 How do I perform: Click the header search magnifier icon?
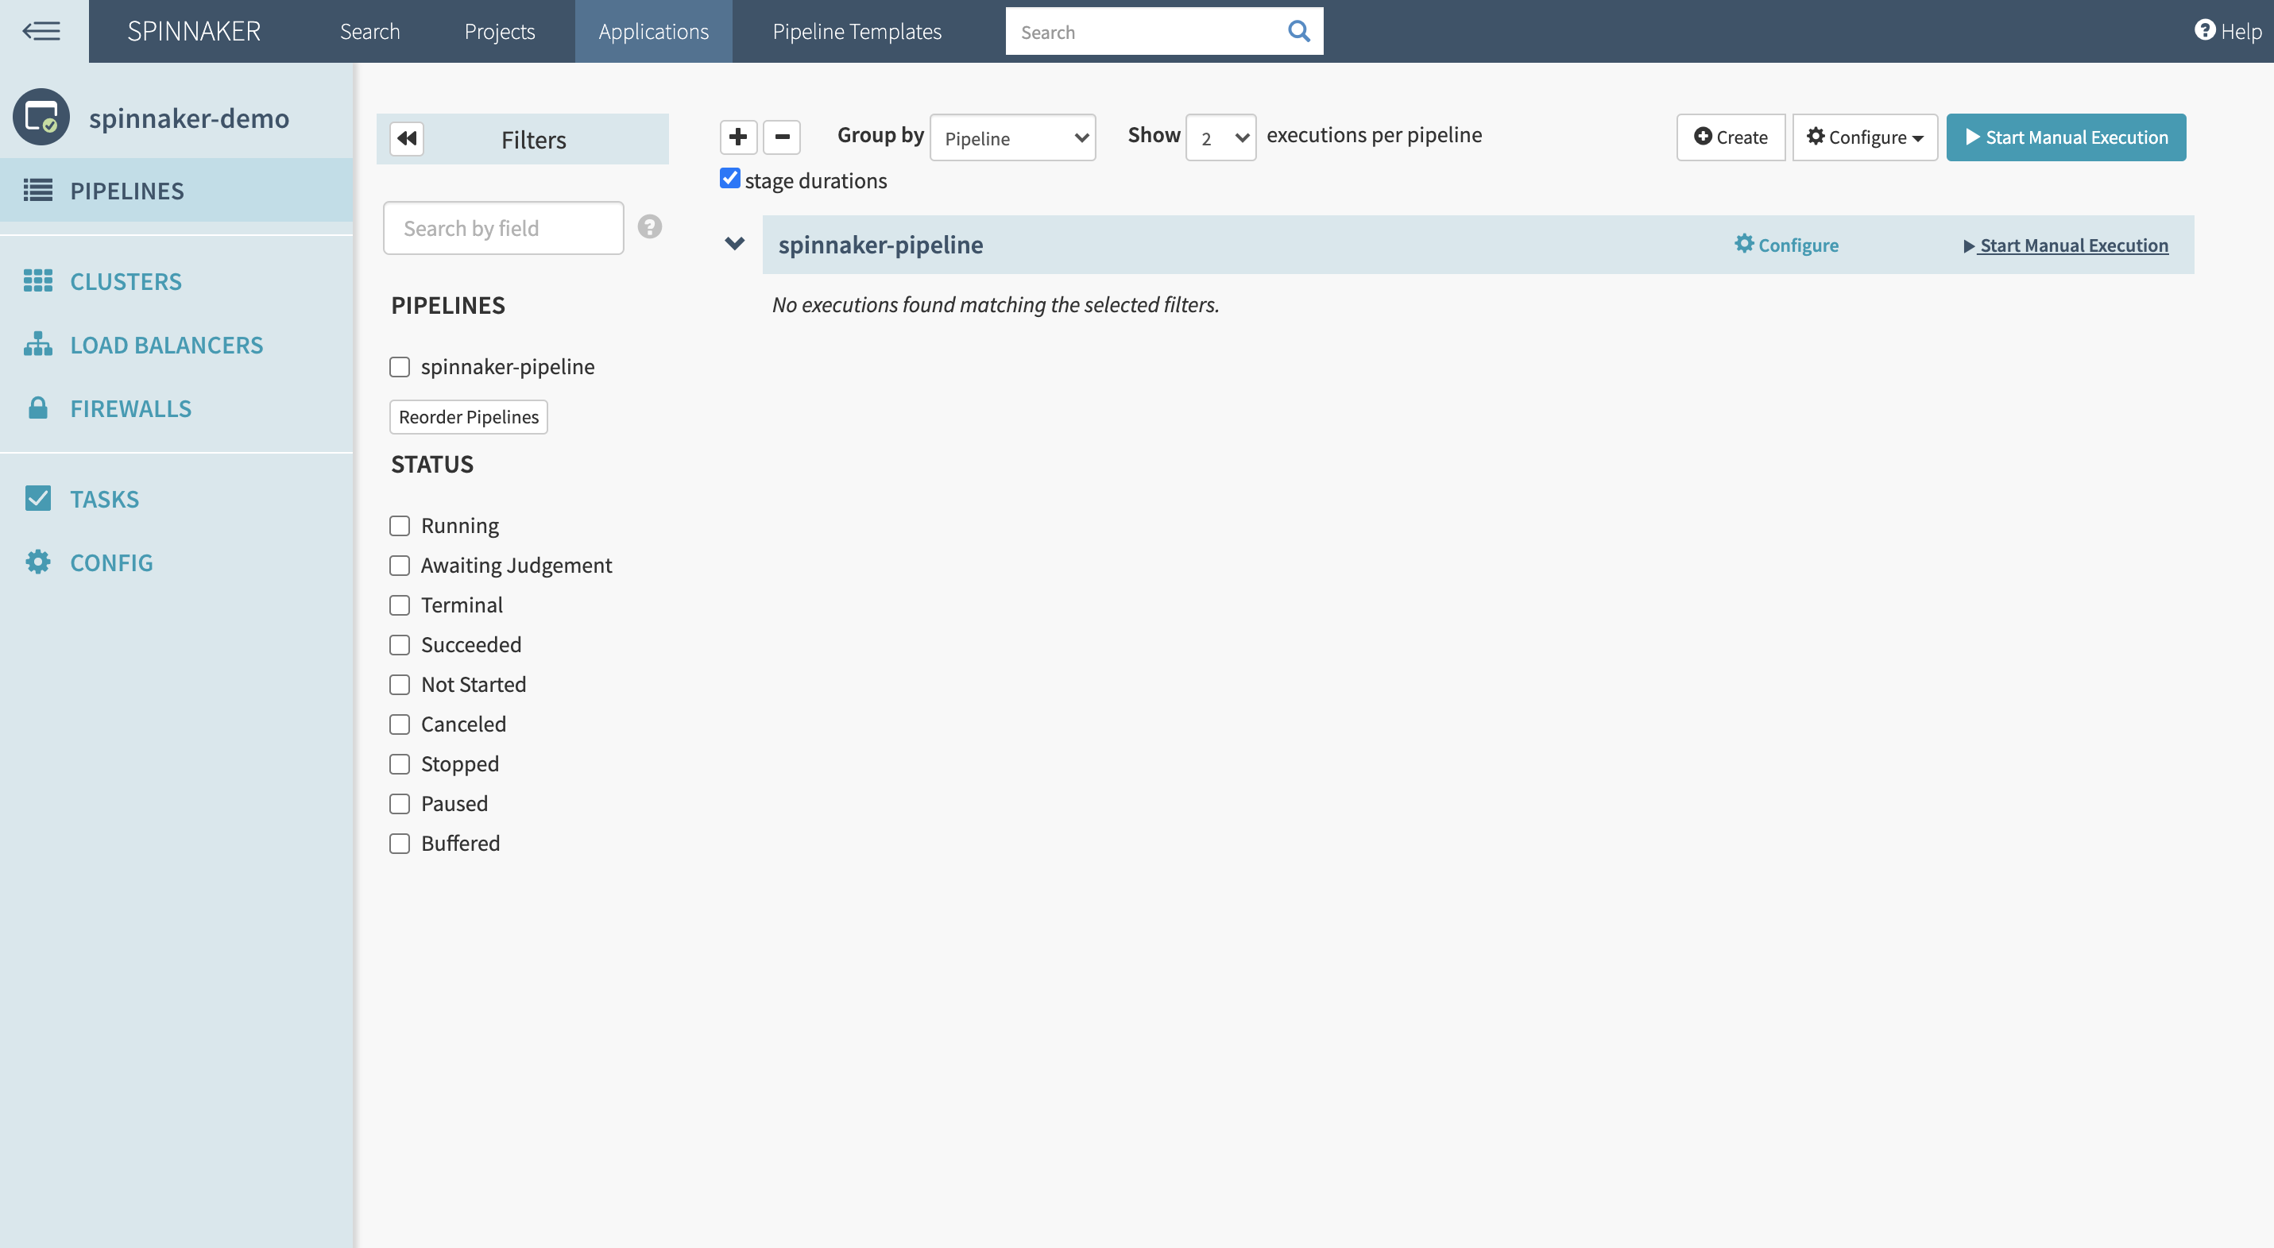coord(1297,32)
